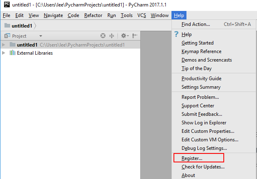Image resolution: width=257 pixels, height=179 pixels.
Task: Open the Navigate menu
Action: click(53, 15)
